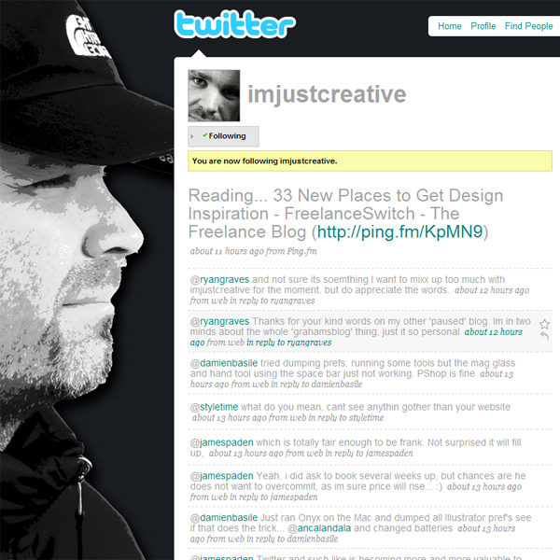This screenshot has height=560, width=560.
Task: Open imjustcreative profile avatar
Action: click(214, 96)
